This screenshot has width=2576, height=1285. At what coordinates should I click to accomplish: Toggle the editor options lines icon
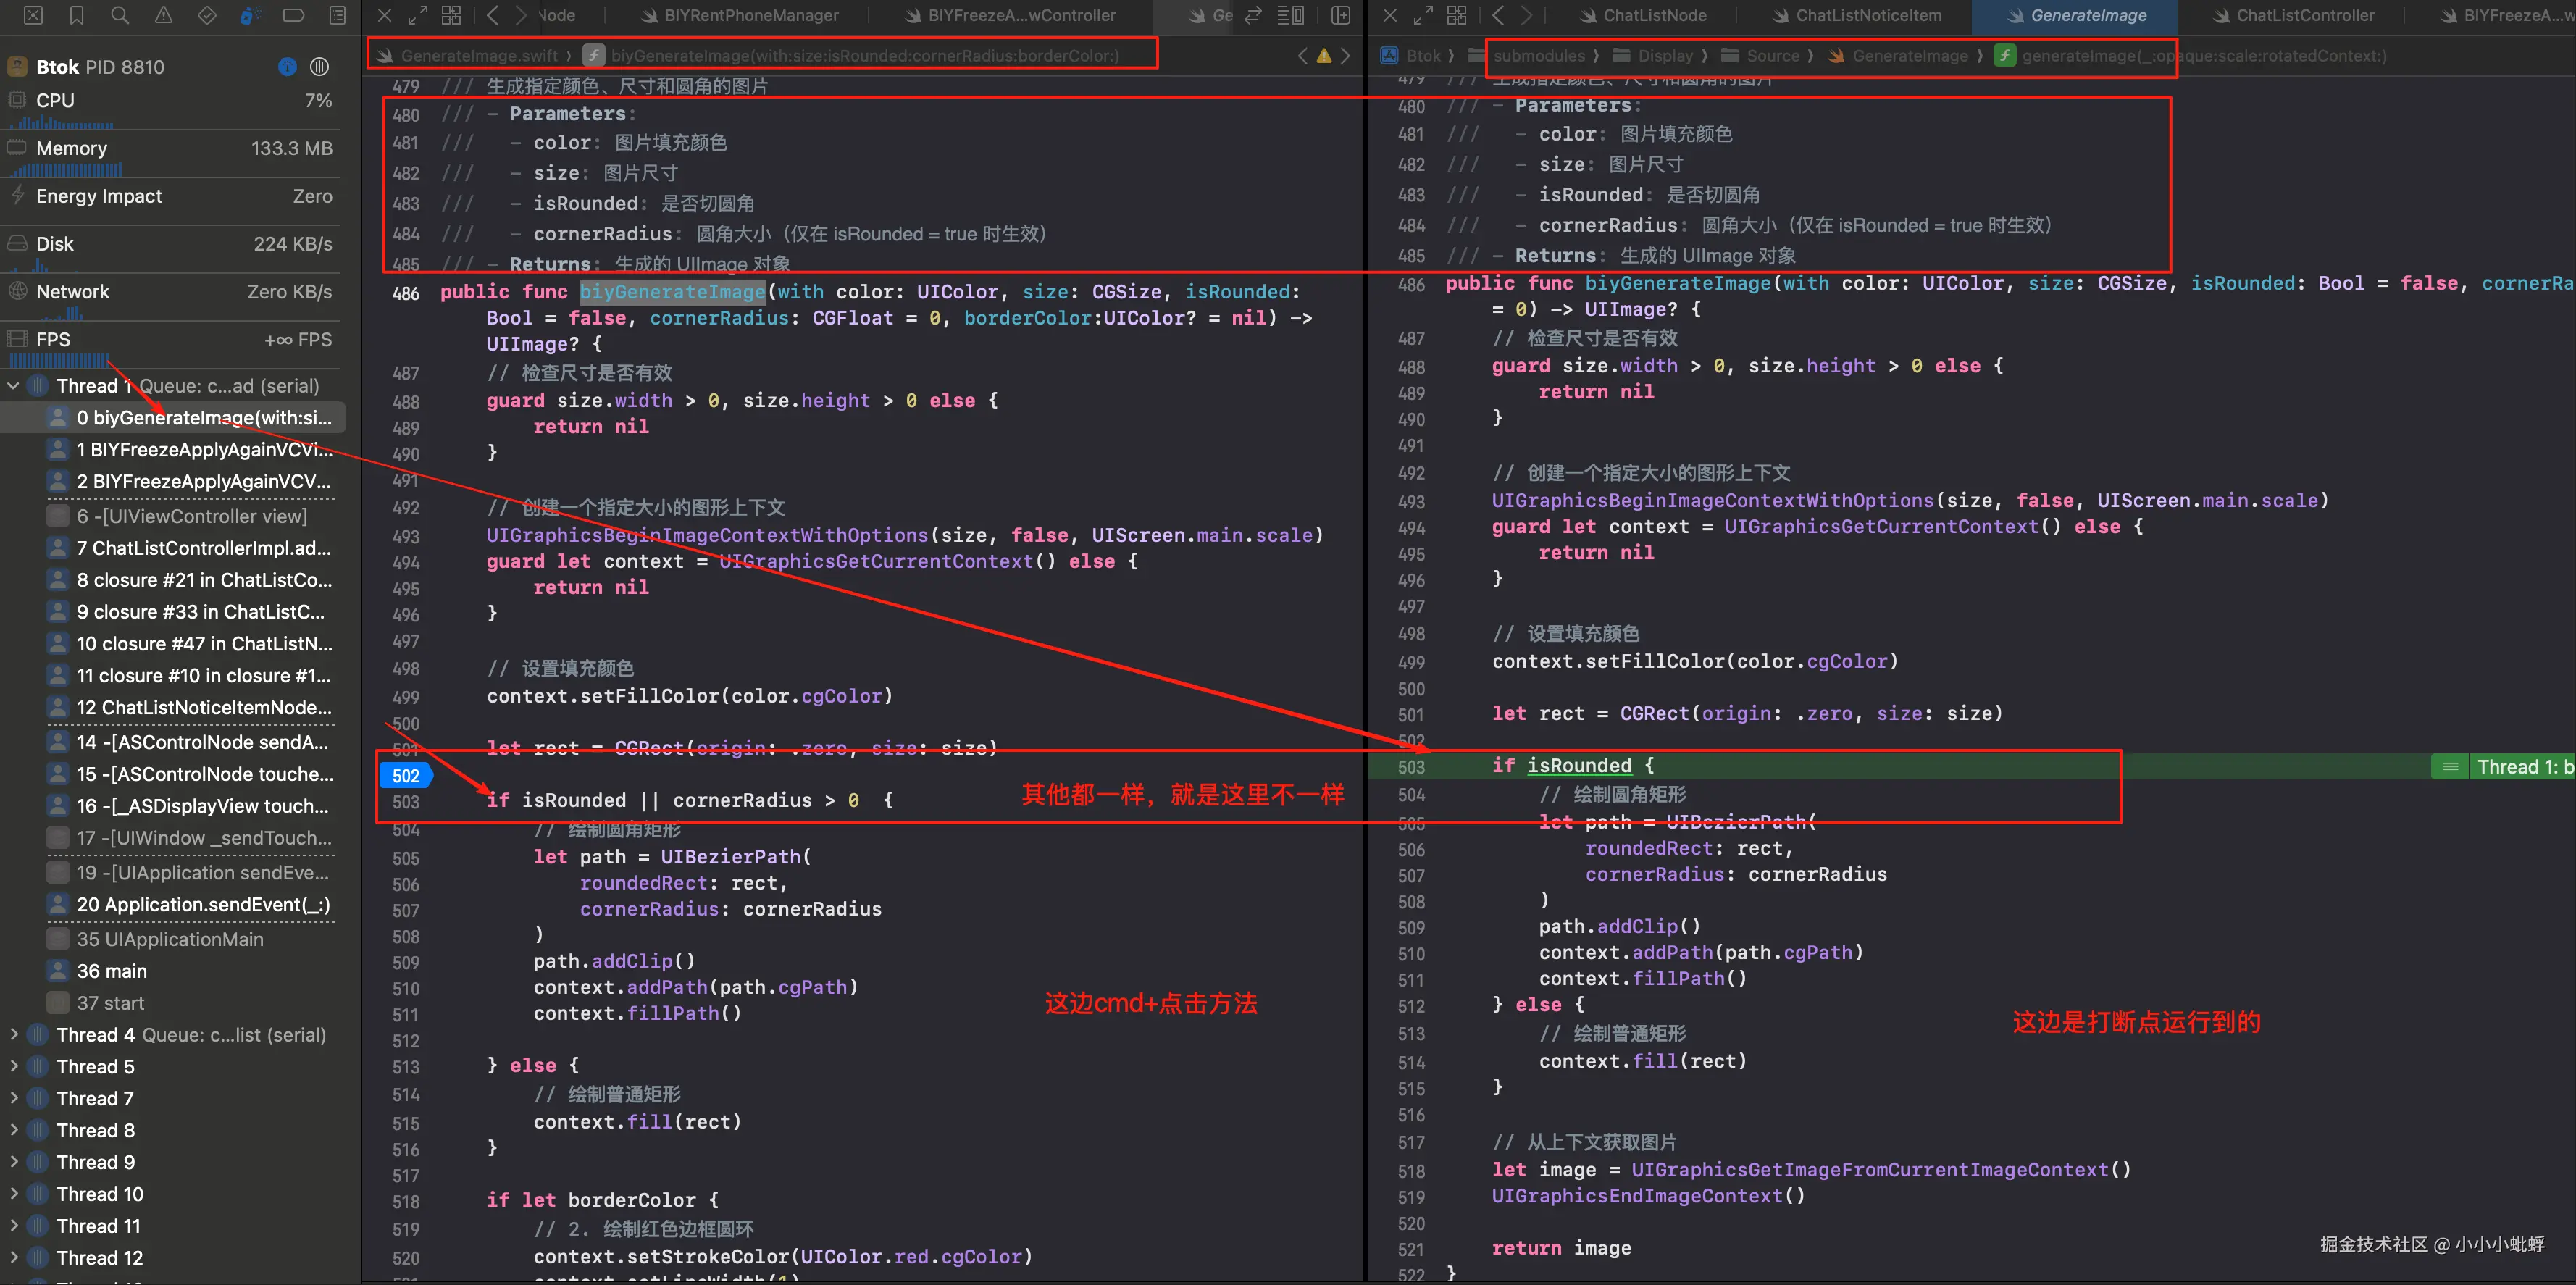pyautogui.click(x=1290, y=15)
